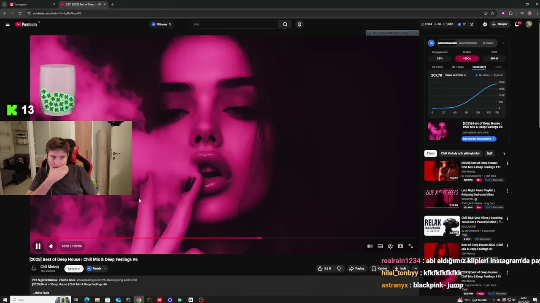Select the 24 hours range tab
Image resolution: width=540 pixels, height=303 pixels.
point(437,67)
